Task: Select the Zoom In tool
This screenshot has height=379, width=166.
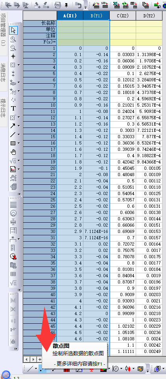Action: pyautogui.click(x=13, y=39)
